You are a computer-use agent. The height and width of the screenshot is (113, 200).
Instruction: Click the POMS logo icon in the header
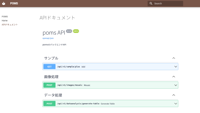coord(3,3)
